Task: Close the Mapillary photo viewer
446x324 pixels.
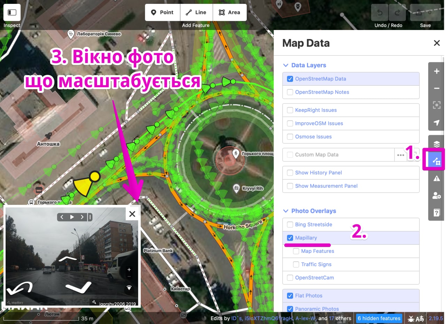Action: point(132,214)
